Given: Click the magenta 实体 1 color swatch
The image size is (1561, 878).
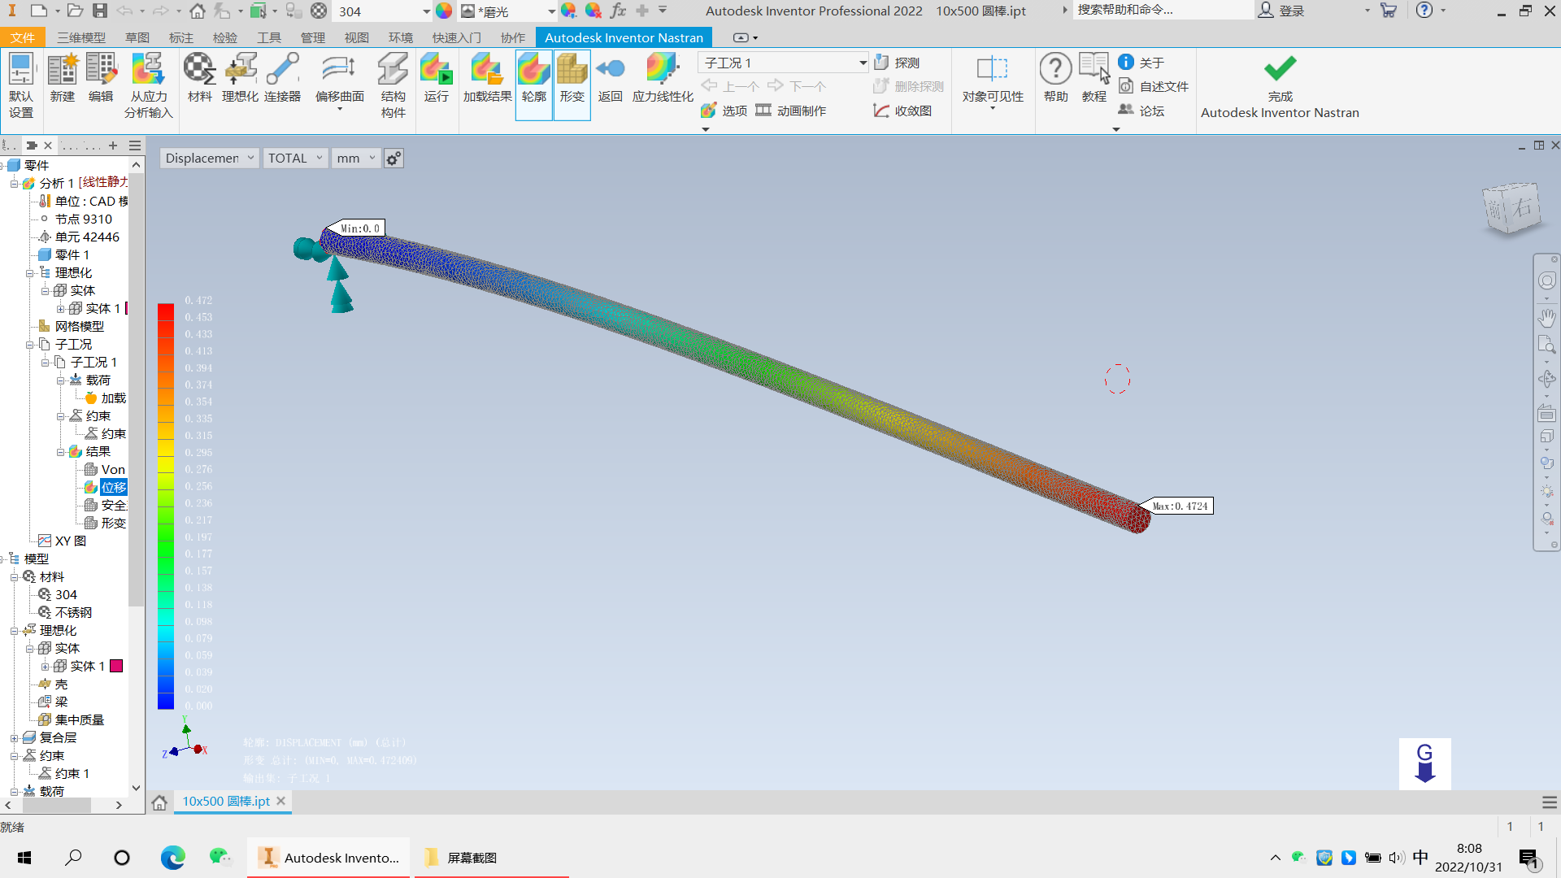Looking at the screenshot, I should [x=116, y=666].
